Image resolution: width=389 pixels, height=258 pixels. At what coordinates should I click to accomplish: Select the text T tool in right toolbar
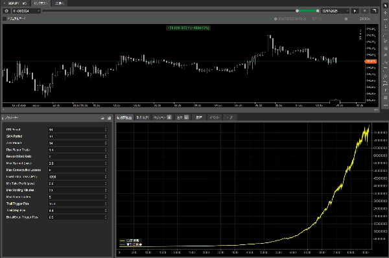385,90
